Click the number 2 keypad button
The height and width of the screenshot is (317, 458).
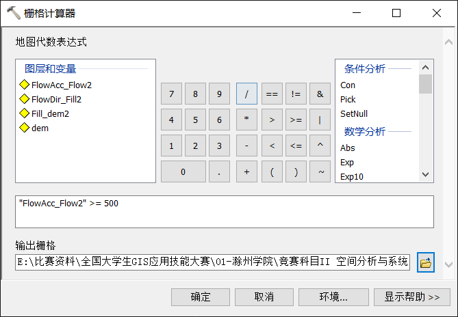click(x=195, y=146)
